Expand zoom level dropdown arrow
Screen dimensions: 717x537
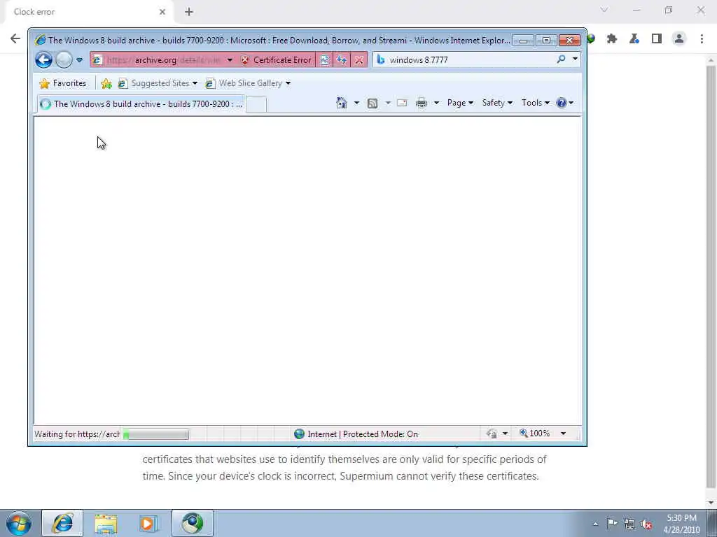pos(564,434)
